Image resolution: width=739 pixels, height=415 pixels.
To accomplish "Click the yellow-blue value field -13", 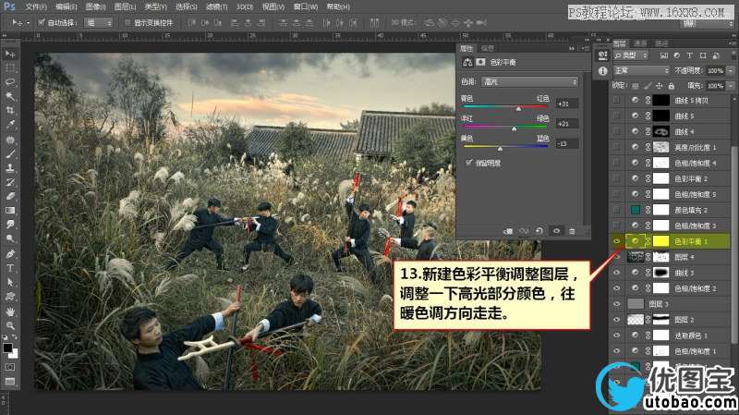I will [566, 144].
